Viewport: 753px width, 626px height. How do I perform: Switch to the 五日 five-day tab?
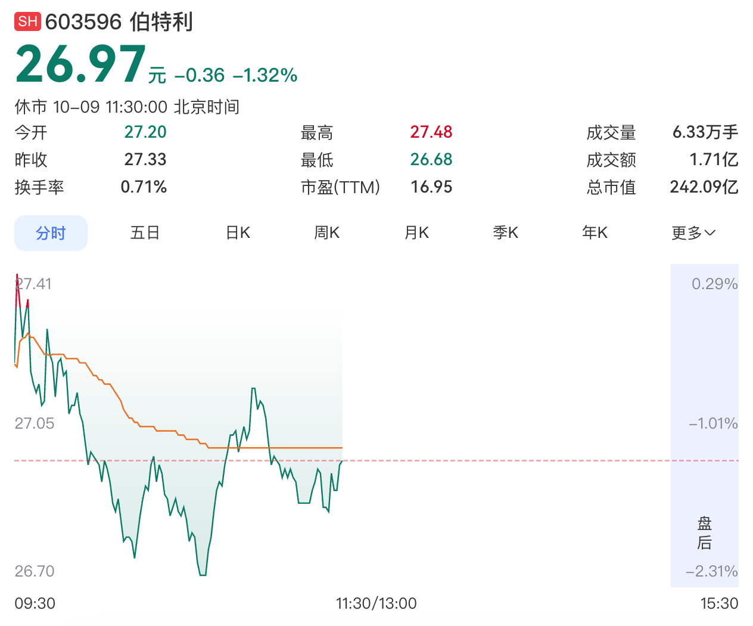pyautogui.click(x=145, y=233)
